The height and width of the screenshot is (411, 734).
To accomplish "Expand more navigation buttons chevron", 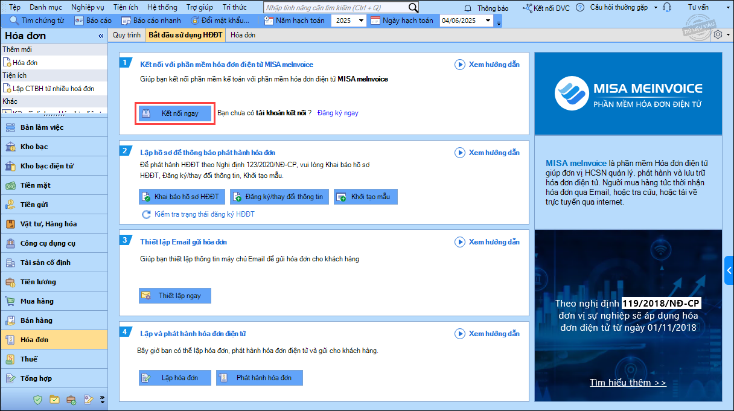I will pos(102,399).
